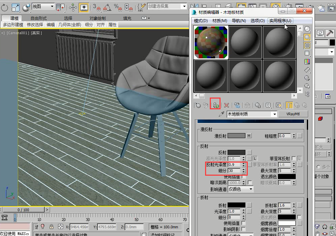
Task: Toggle Show Shaded Material in Viewport
Action: point(278,105)
